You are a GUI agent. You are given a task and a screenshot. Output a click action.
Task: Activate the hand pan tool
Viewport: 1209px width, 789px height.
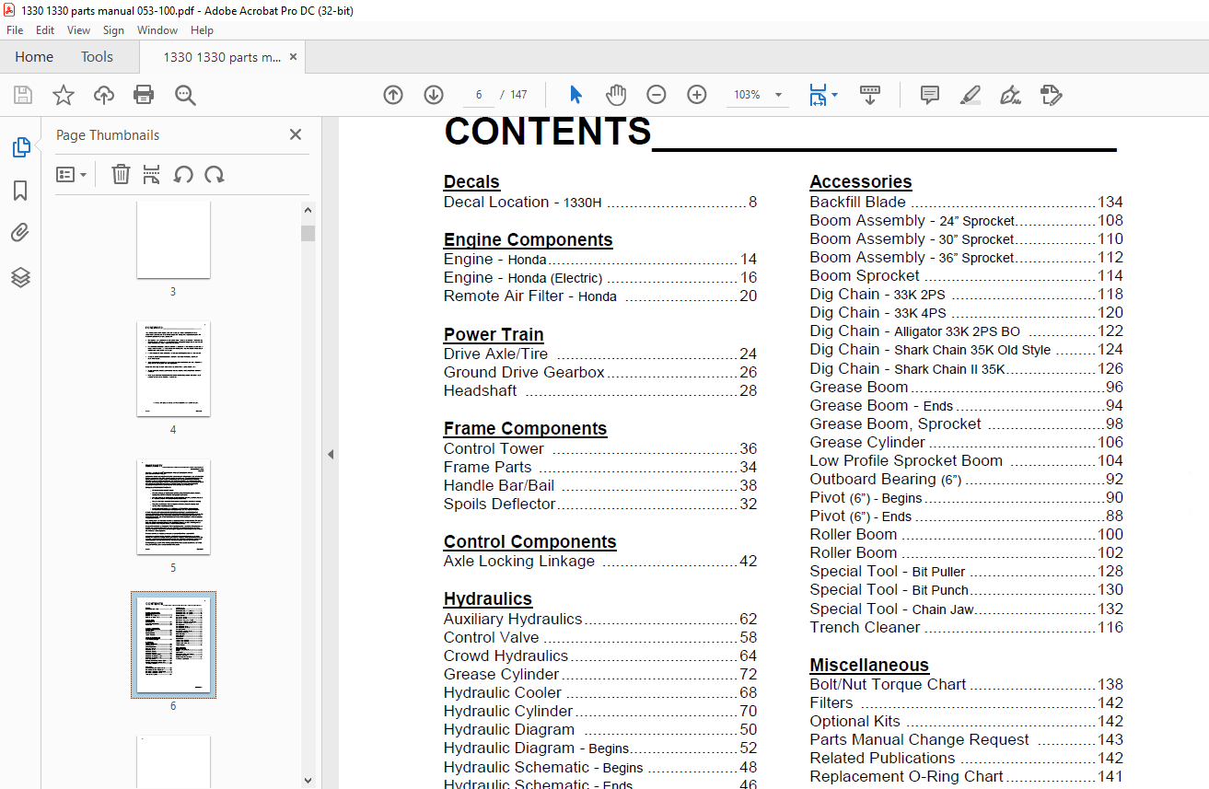pyautogui.click(x=616, y=95)
